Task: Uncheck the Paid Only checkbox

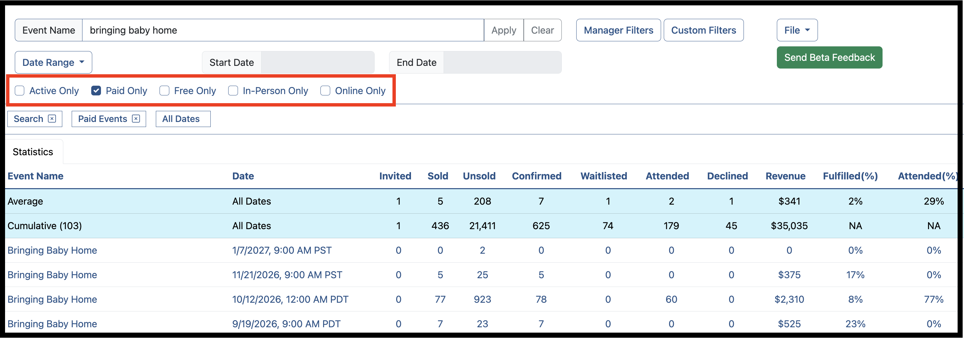Action: tap(96, 91)
